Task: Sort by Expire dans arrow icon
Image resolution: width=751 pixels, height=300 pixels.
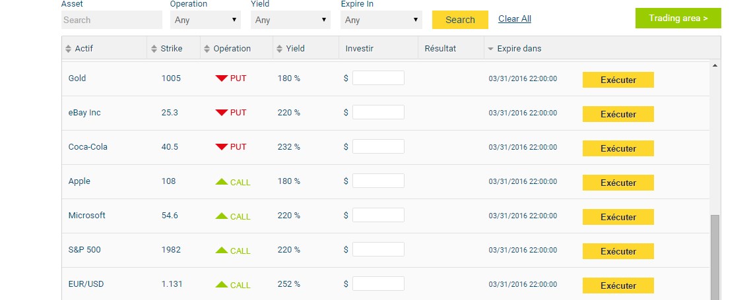Action: click(490, 49)
